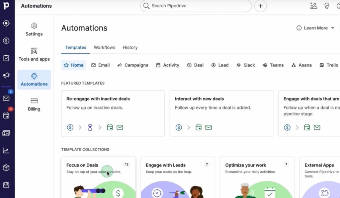Click the Search Pipedrive field
The width and height of the screenshot is (340, 198).
[x=196, y=6]
